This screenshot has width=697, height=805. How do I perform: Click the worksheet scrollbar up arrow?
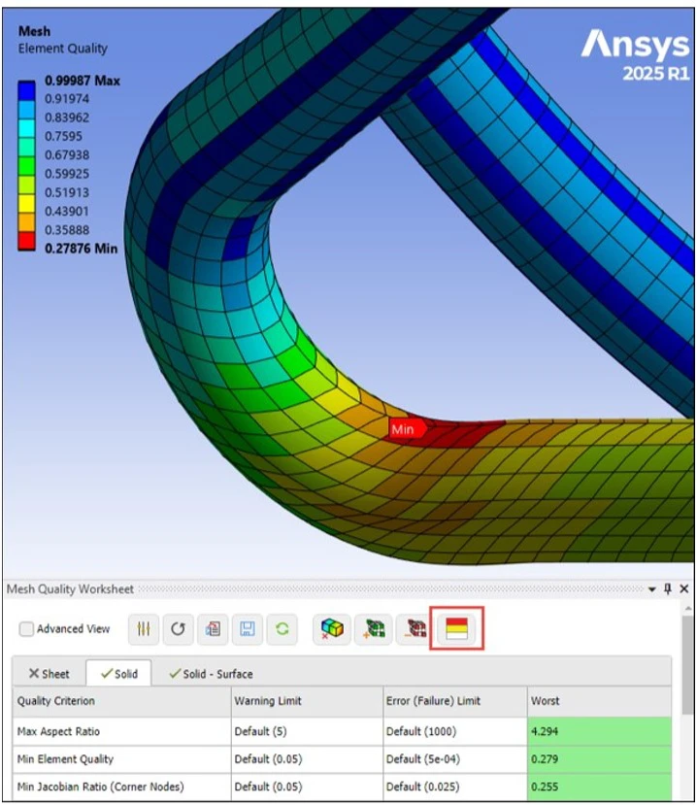tap(687, 608)
